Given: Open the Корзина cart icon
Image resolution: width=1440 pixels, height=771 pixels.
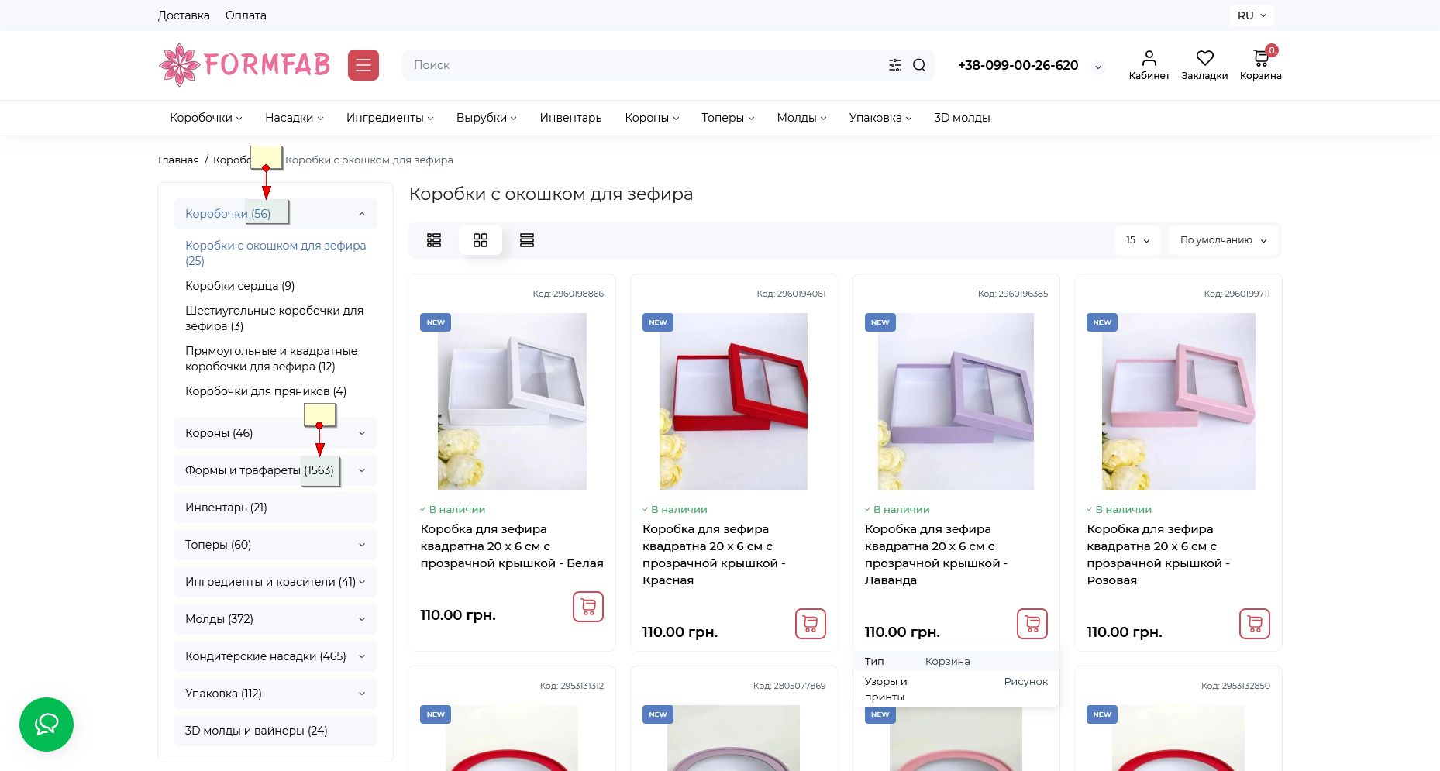Looking at the screenshot, I should [1260, 65].
